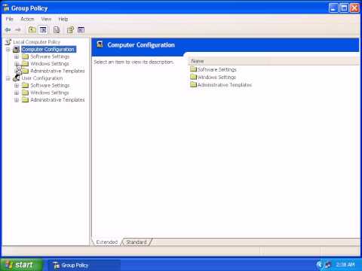Open the Windows start menu
Image resolution: width=362 pixels, height=271 pixels.
pos(21,264)
